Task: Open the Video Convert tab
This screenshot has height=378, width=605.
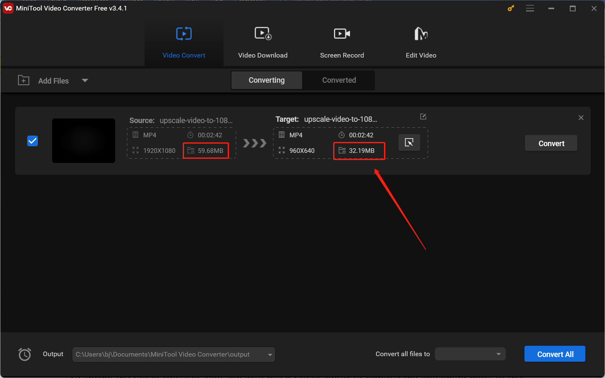Action: point(184,42)
